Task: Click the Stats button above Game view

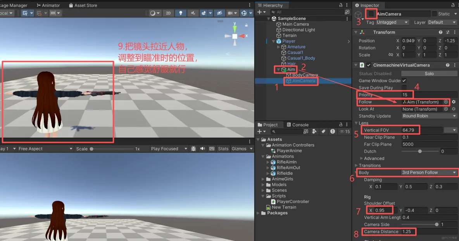Action: click(x=223, y=148)
